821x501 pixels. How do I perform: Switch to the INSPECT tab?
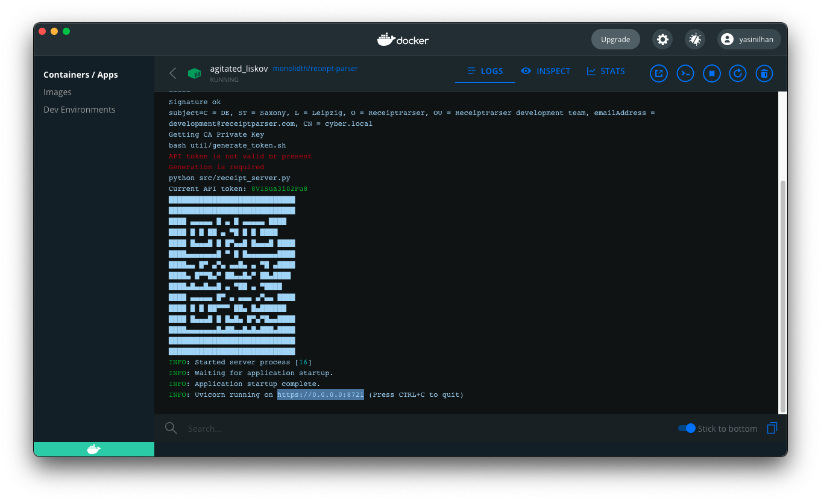pos(546,71)
